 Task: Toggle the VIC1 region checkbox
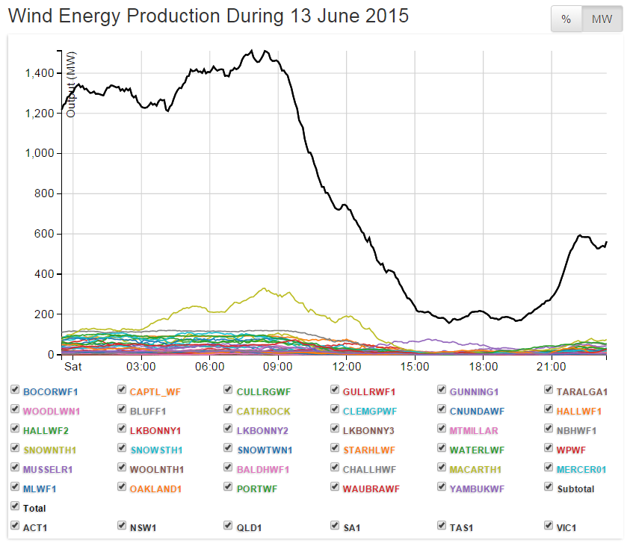click(549, 527)
